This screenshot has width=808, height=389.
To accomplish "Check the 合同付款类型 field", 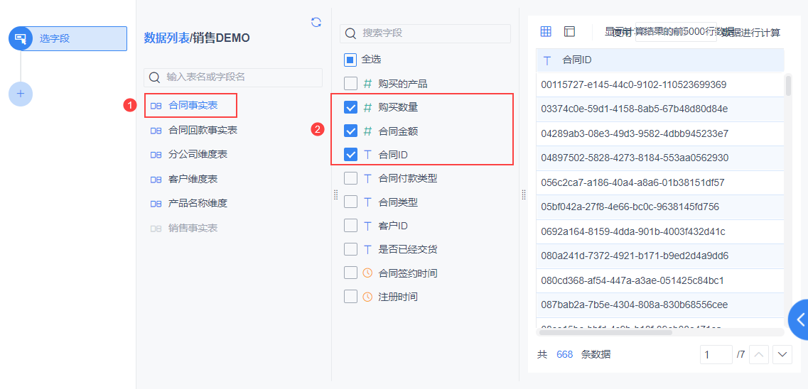I will click(350, 179).
